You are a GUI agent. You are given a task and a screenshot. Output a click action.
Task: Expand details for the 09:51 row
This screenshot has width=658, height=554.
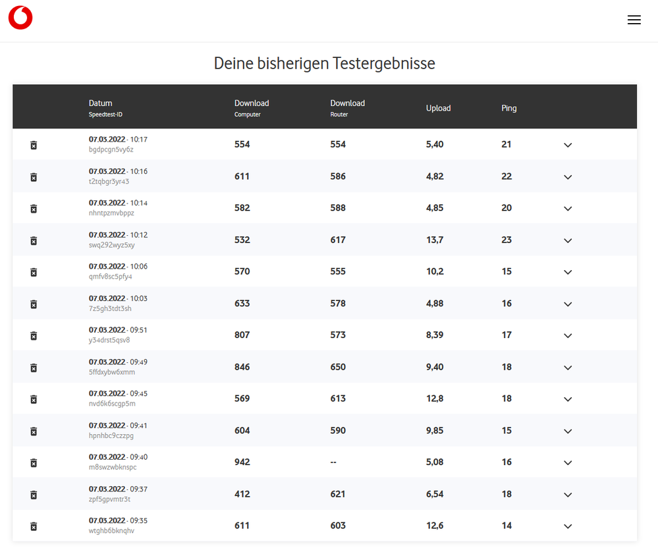coord(568,336)
